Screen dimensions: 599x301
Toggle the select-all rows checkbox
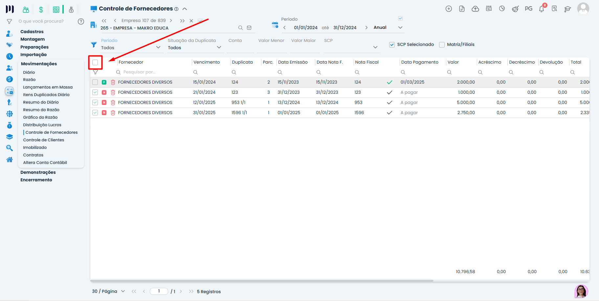[x=95, y=62]
